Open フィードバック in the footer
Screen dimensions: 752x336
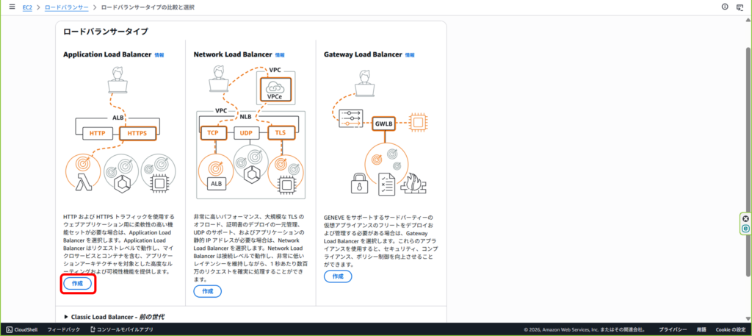pyautogui.click(x=64, y=329)
